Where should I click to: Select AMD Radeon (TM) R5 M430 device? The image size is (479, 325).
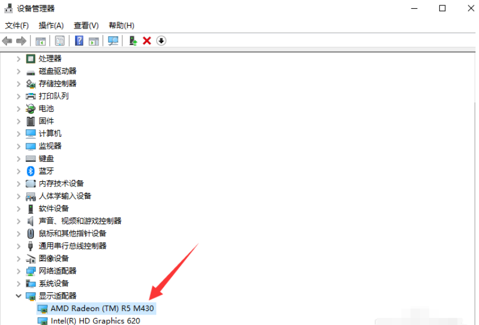[x=102, y=308]
